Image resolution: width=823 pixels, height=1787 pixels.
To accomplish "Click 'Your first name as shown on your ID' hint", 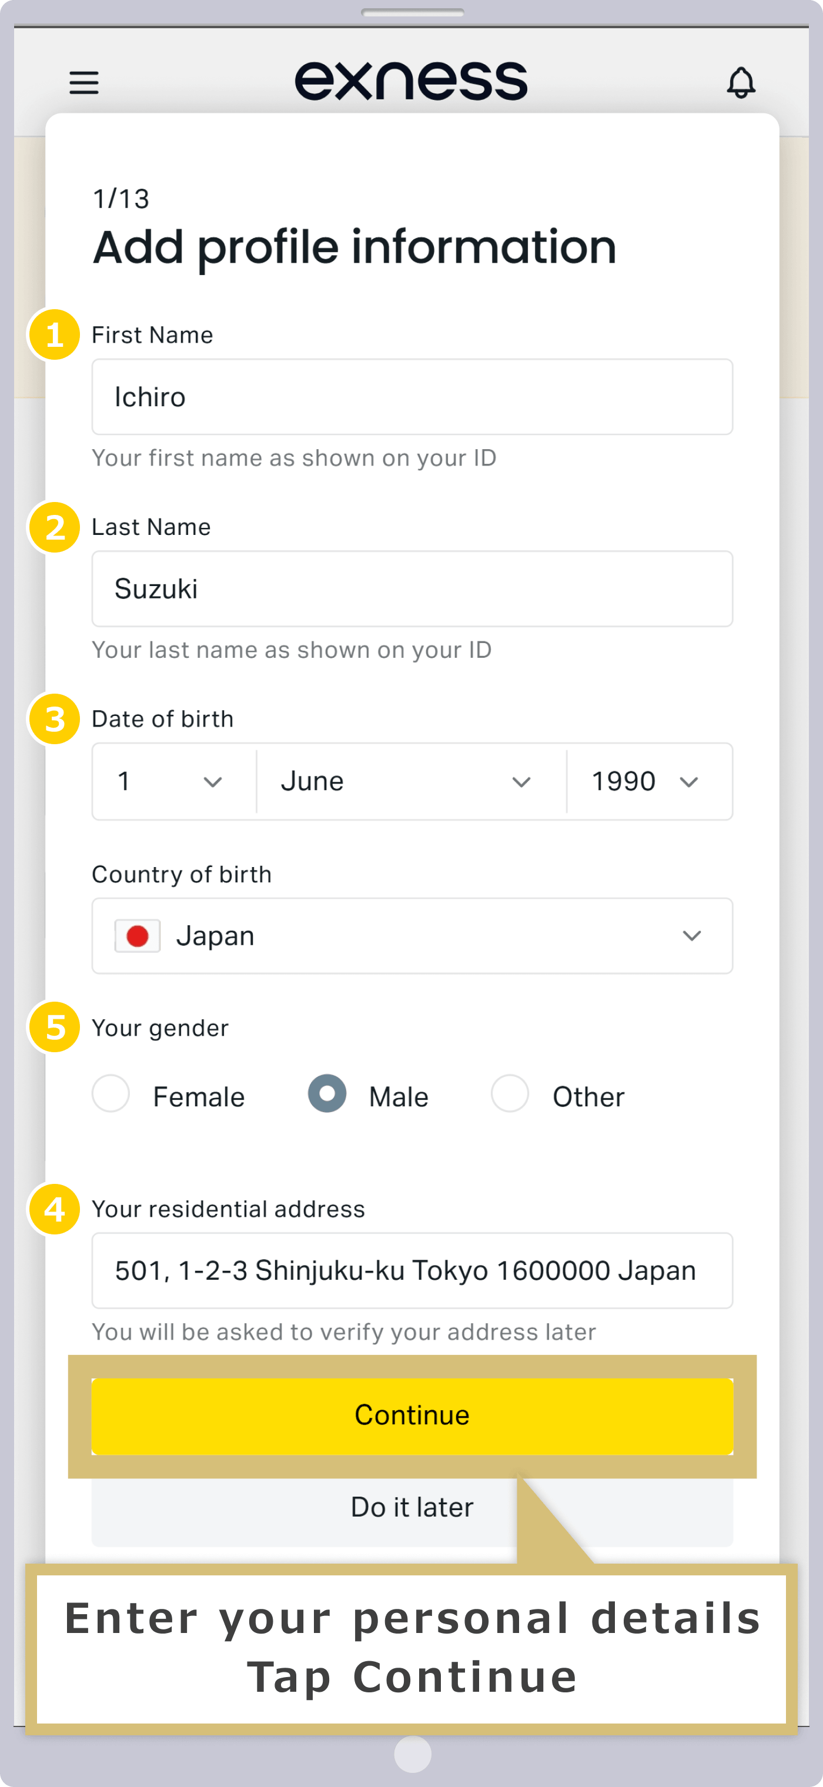I will click(295, 458).
